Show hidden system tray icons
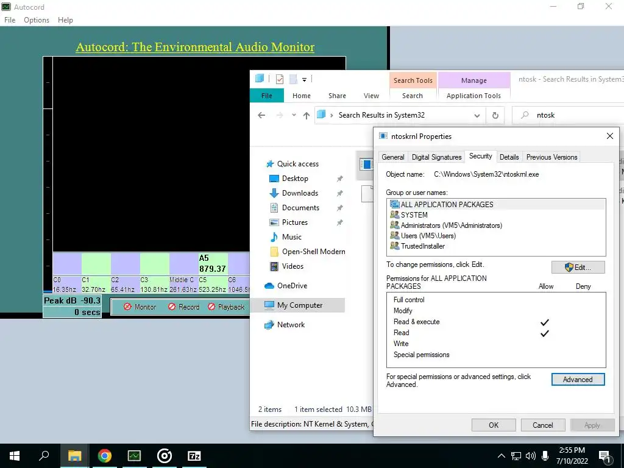Viewport: 624px width, 468px height. coord(502,456)
